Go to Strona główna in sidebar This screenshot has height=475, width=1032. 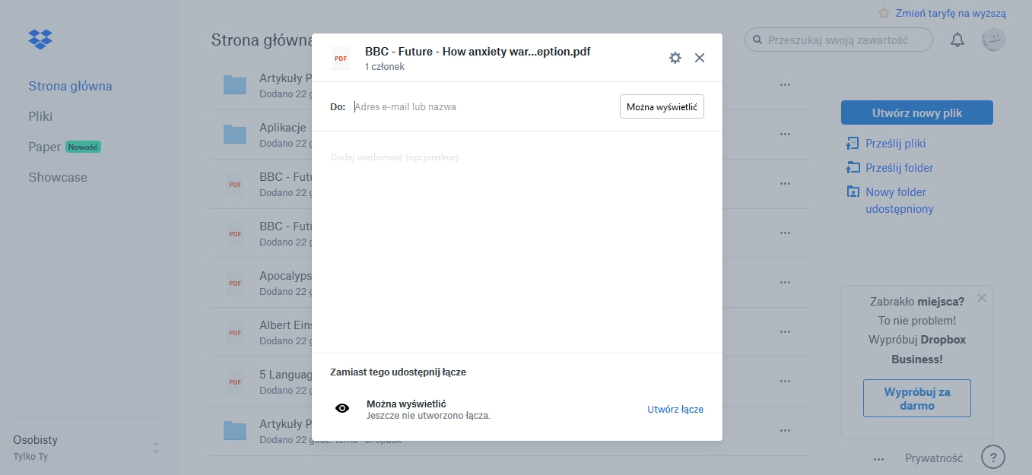tap(70, 86)
